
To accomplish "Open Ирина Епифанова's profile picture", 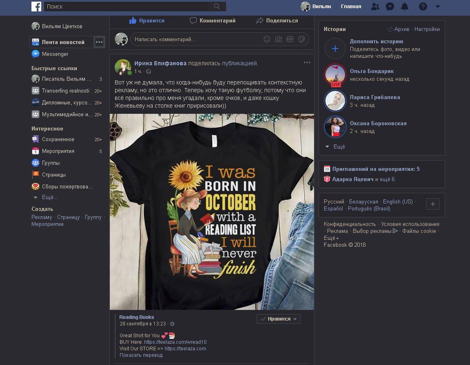I will point(123,67).
